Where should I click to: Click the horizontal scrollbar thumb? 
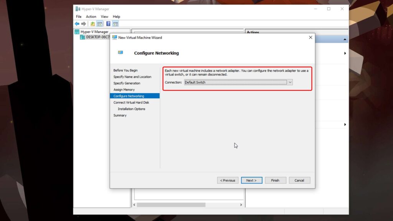(x=171, y=205)
